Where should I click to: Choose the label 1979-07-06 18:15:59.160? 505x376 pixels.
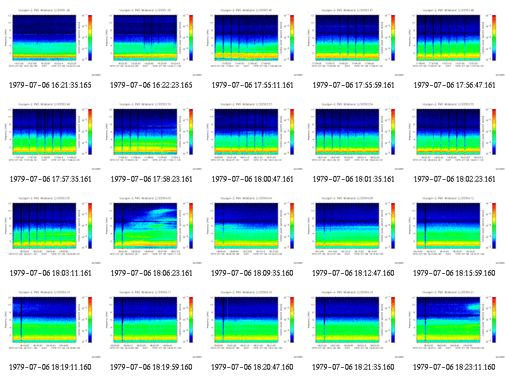pos(454,273)
